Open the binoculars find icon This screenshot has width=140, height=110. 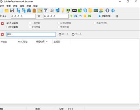29,11
